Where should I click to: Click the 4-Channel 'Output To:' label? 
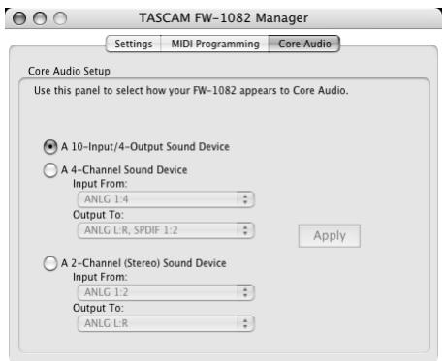pyautogui.click(x=98, y=215)
